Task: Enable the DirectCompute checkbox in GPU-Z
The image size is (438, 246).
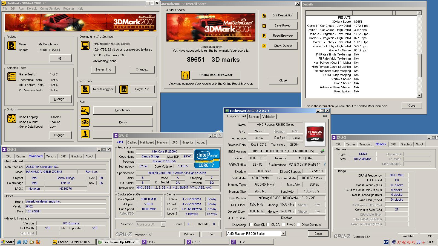Action: [298, 225]
